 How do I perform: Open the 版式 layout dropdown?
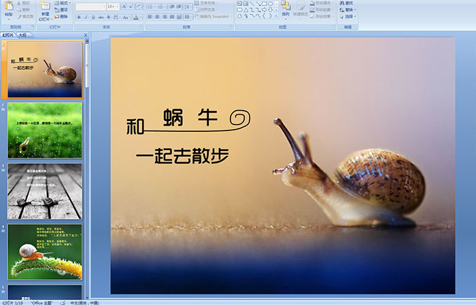tap(63, 3)
